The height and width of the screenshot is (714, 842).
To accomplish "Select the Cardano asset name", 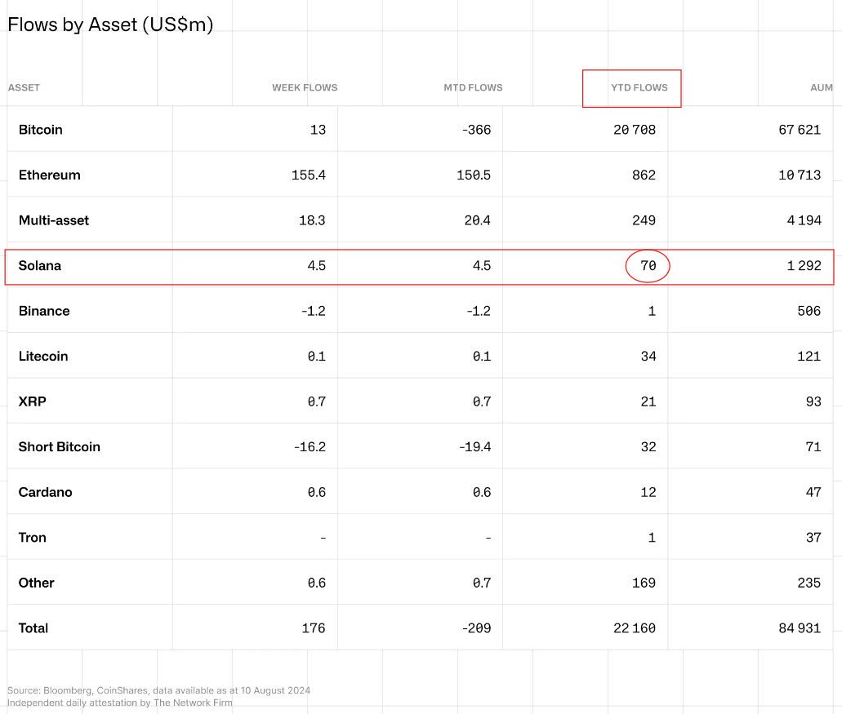I will (x=45, y=492).
